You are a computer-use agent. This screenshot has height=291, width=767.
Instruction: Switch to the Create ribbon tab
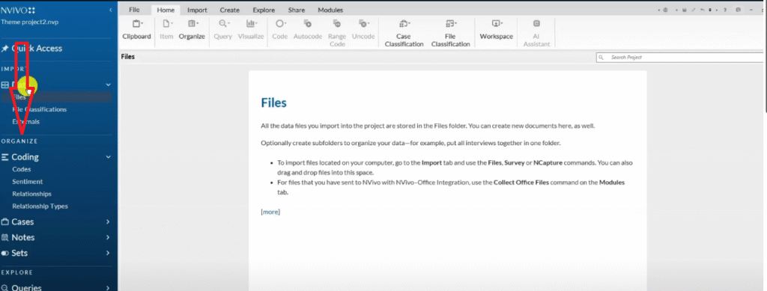pyautogui.click(x=229, y=10)
